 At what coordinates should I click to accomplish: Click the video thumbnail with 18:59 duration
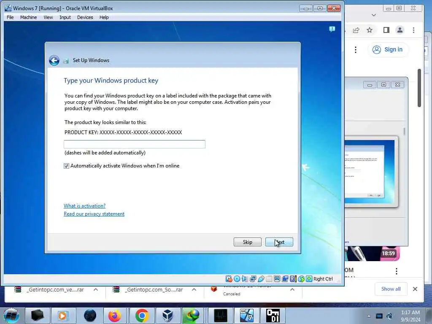[x=372, y=254]
